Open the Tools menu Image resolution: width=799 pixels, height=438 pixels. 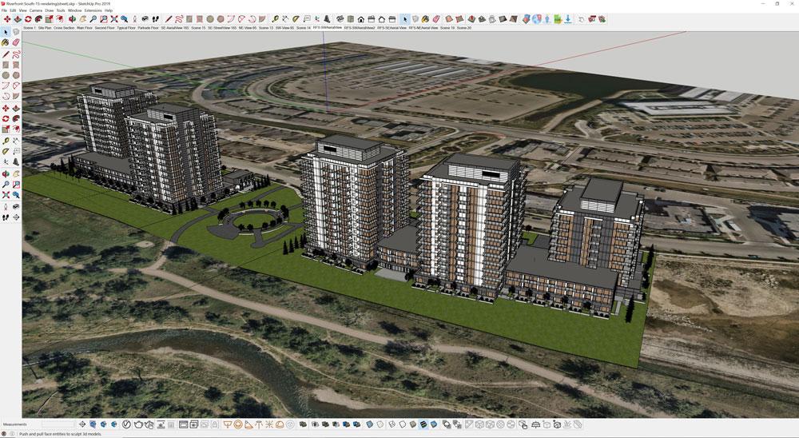tap(61, 10)
